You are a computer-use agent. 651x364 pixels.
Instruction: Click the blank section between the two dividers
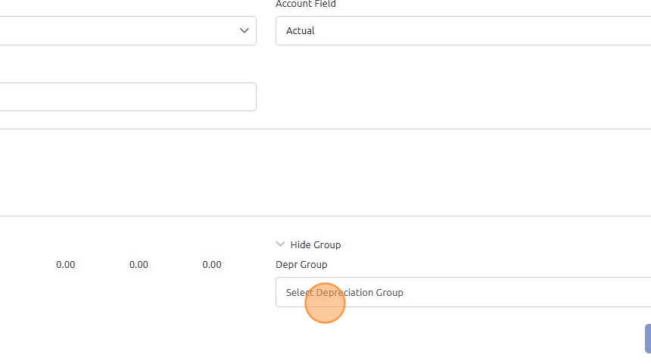tap(325, 173)
